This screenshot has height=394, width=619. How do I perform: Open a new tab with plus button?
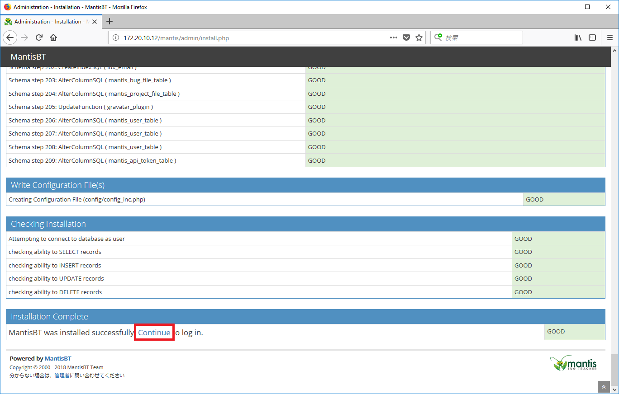110,21
